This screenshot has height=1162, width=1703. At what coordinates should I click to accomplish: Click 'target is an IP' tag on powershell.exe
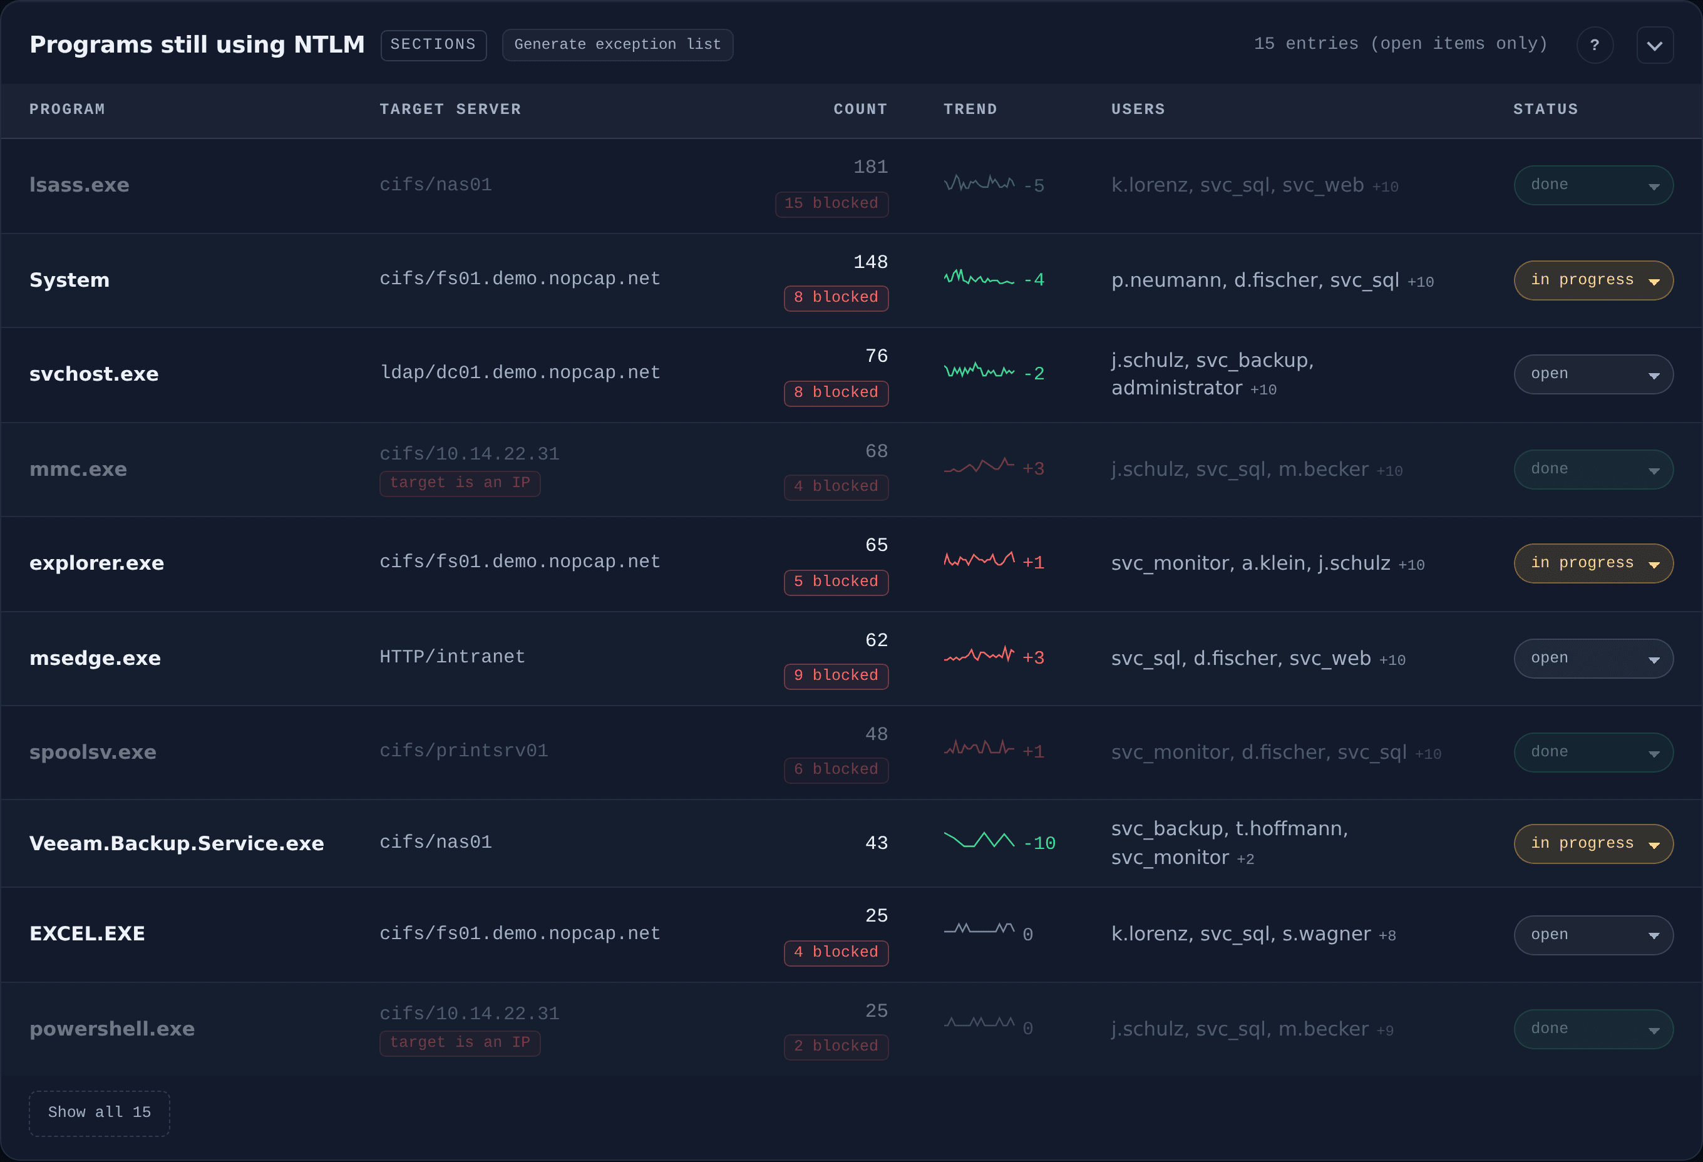coord(460,1042)
